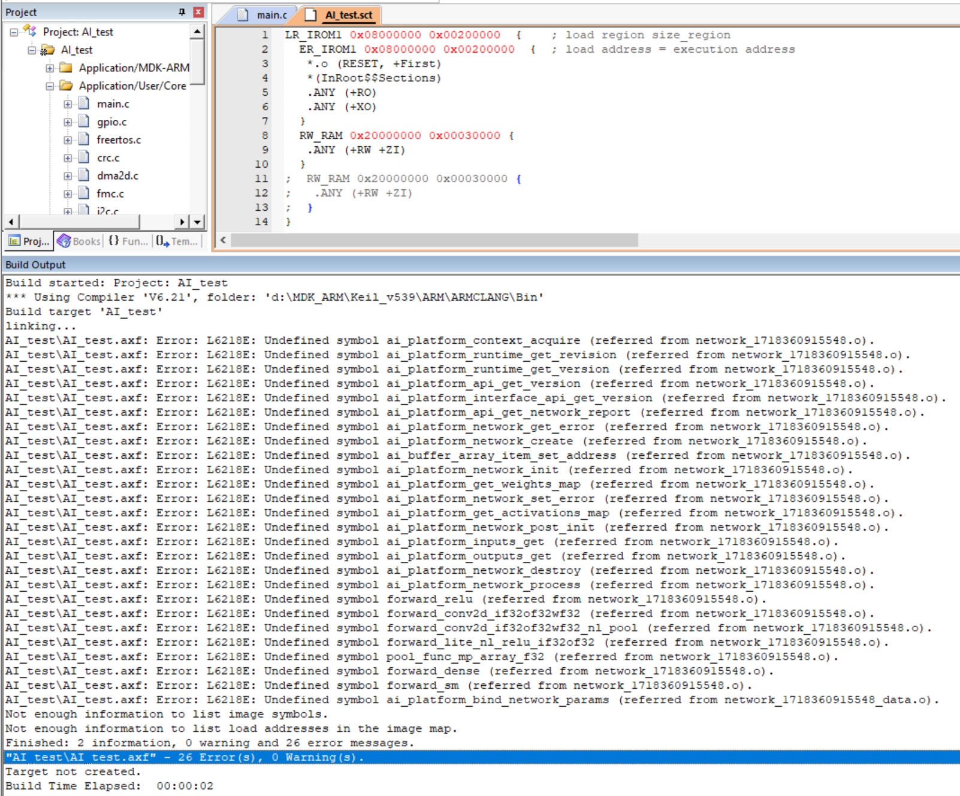Select the crc.c source file
The image size is (960, 796).
point(109,158)
